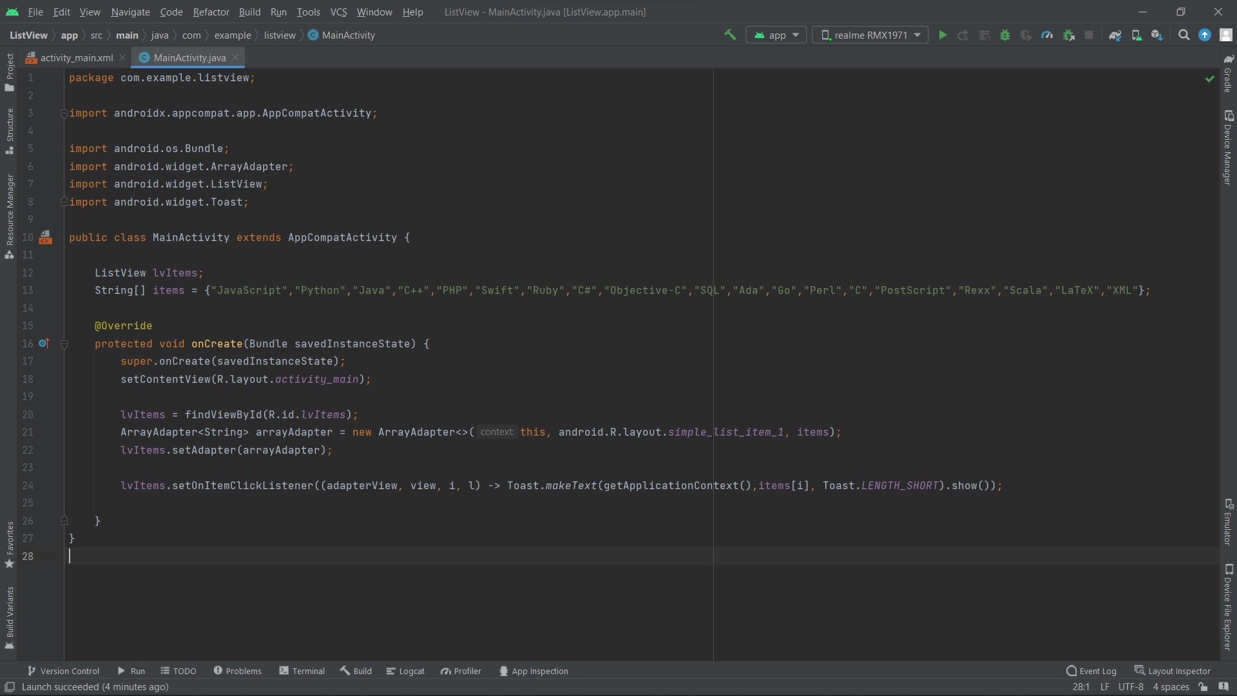
Task: Switch to the activity_main.xml tab
Action: (x=76, y=57)
